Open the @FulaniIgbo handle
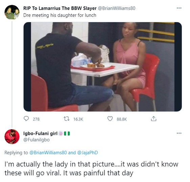The height and width of the screenshot is (182, 190). 37,140
